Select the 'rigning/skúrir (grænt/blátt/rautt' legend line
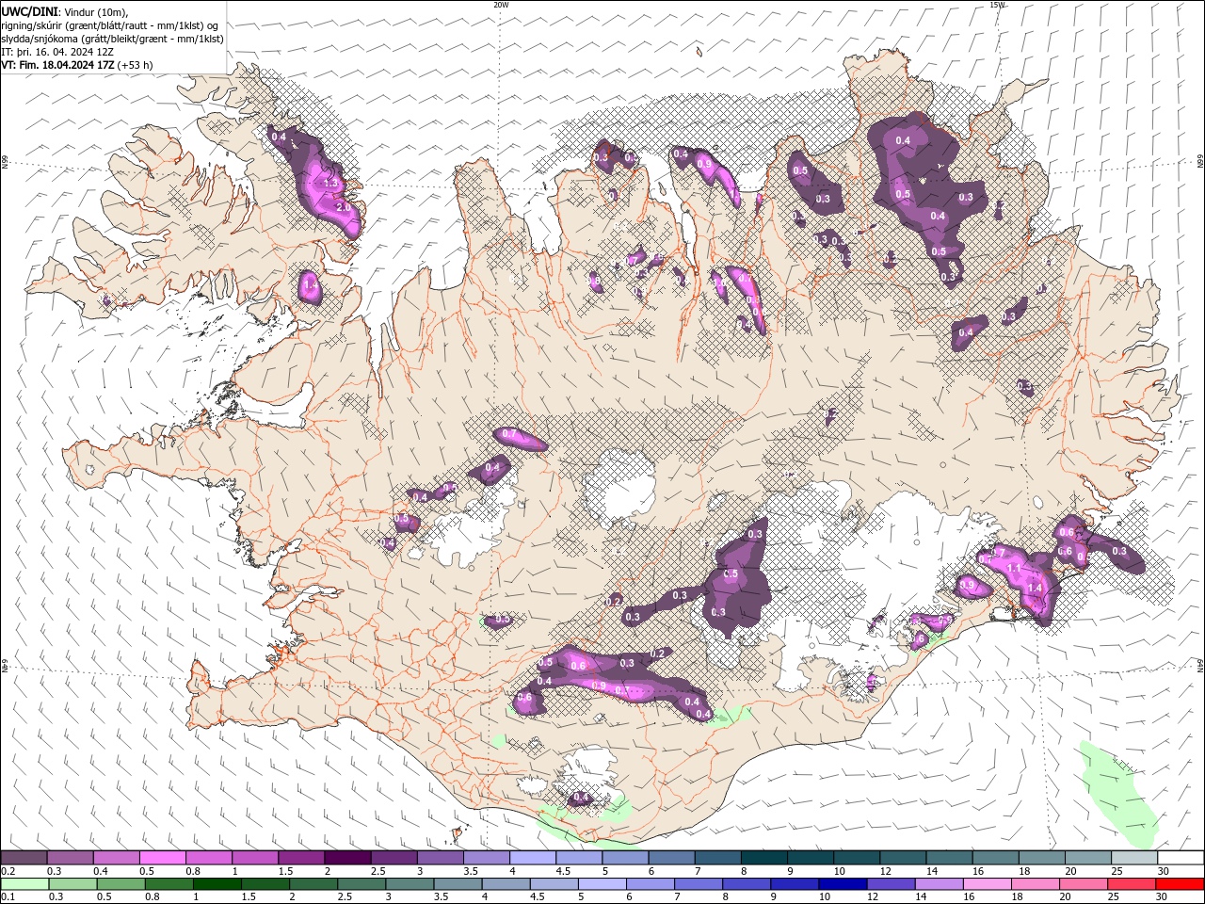1205x904 pixels. 110,25
